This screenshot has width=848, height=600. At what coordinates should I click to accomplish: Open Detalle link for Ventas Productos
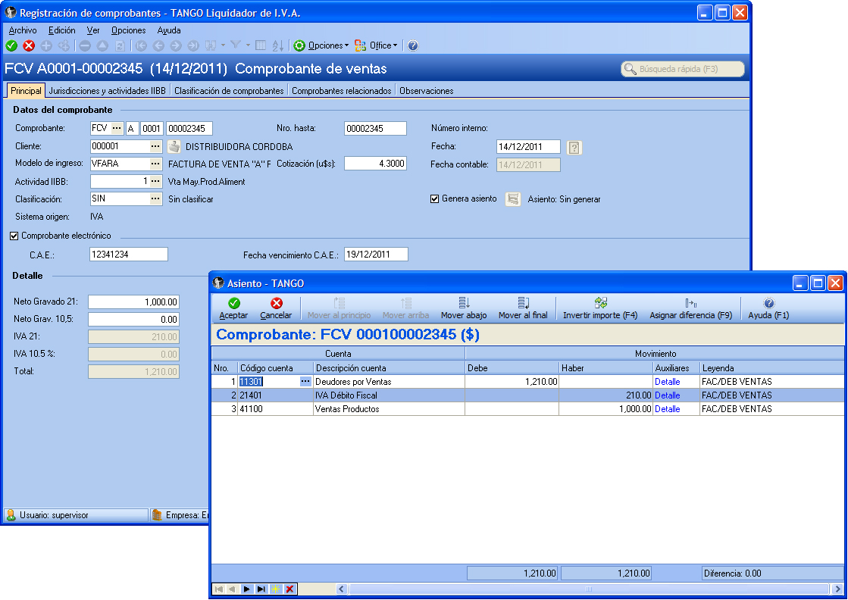coord(668,409)
